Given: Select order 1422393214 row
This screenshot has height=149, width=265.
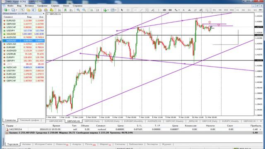Looking at the screenshot, I should pyautogui.click(x=133, y=129).
